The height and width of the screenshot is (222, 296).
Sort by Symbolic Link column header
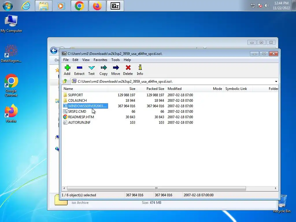[238, 89]
